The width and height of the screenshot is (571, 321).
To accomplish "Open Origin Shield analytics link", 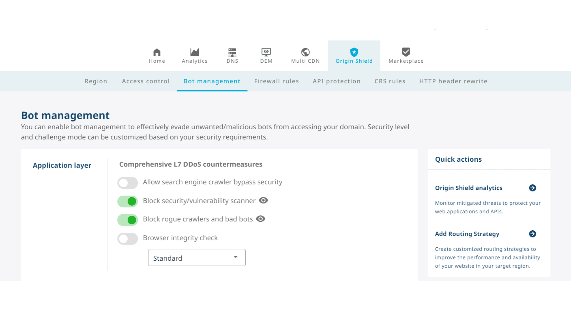I will click(468, 188).
